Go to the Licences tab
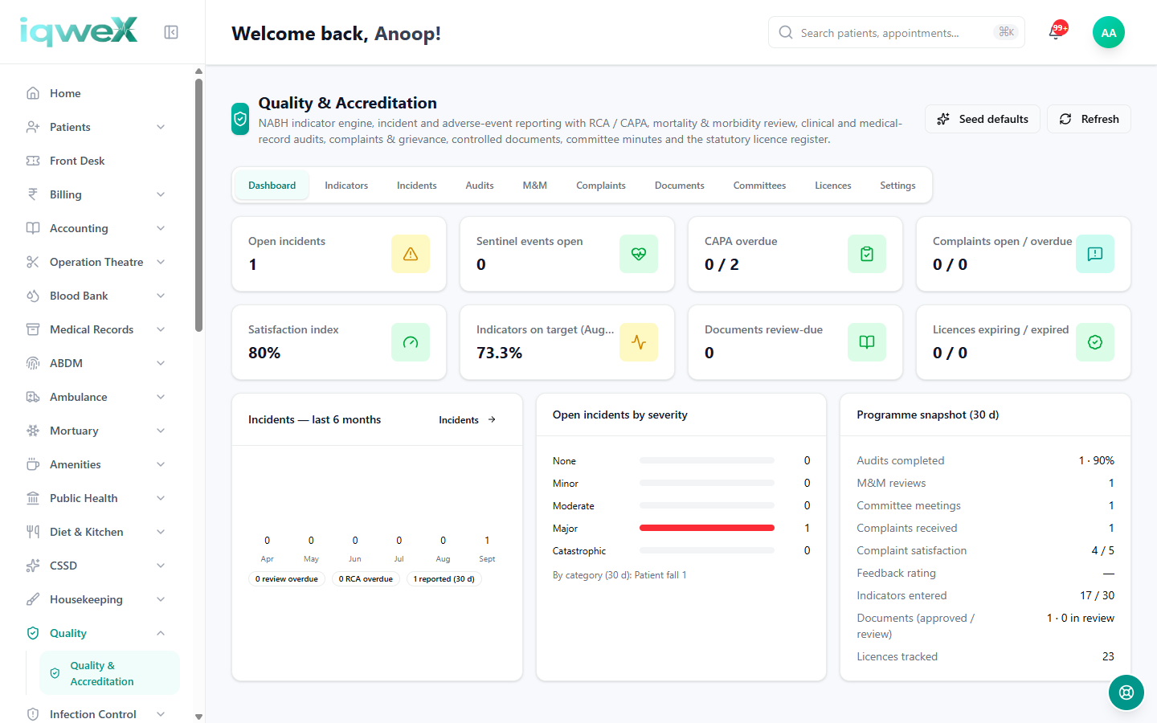This screenshot has height=723, width=1157. pyautogui.click(x=833, y=186)
